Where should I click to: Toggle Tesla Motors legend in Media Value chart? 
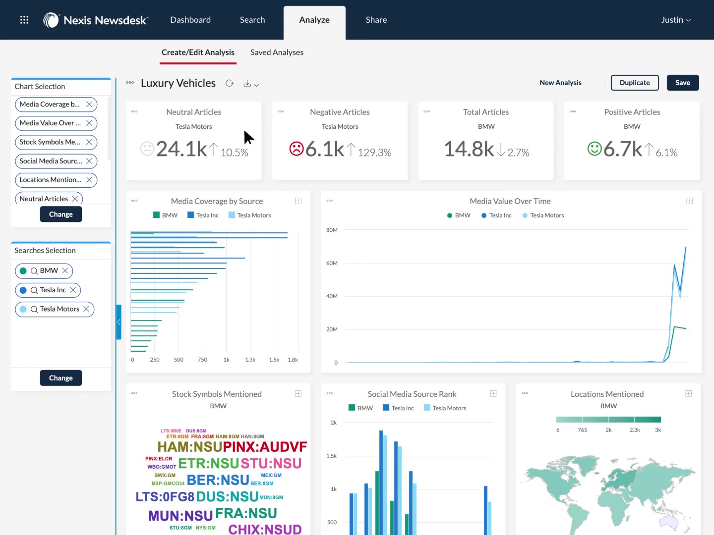click(543, 215)
